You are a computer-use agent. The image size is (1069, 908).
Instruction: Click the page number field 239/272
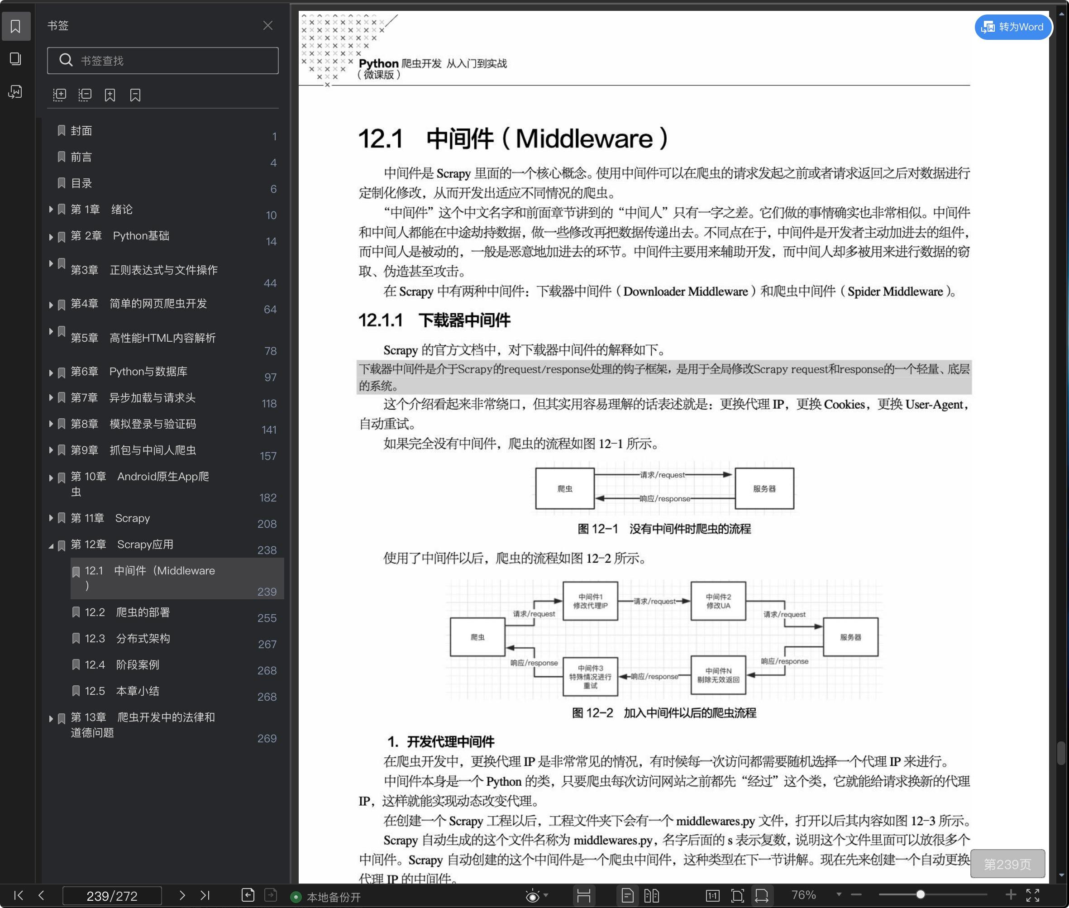point(112,896)
